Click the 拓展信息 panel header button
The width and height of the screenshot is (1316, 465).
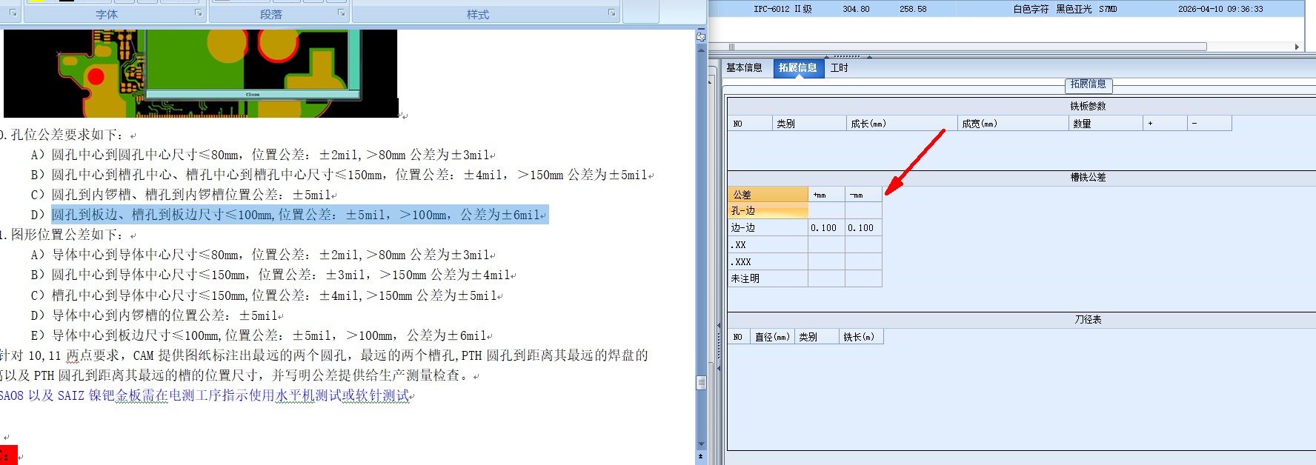pos(1089,84)
